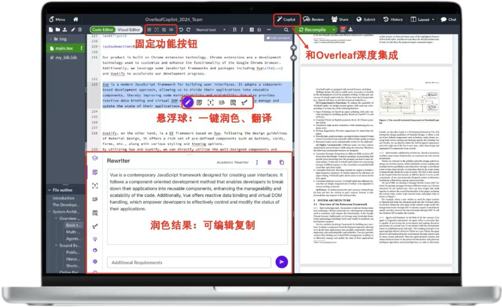Select Introduction in file outline
This screenshot has height=308, width=502.
coord(63,198)
